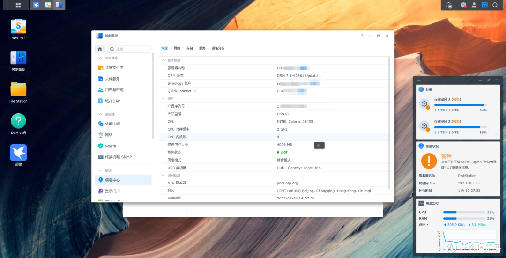
Task: Open 网络 in the left sidebar
Action: (123, 135)
